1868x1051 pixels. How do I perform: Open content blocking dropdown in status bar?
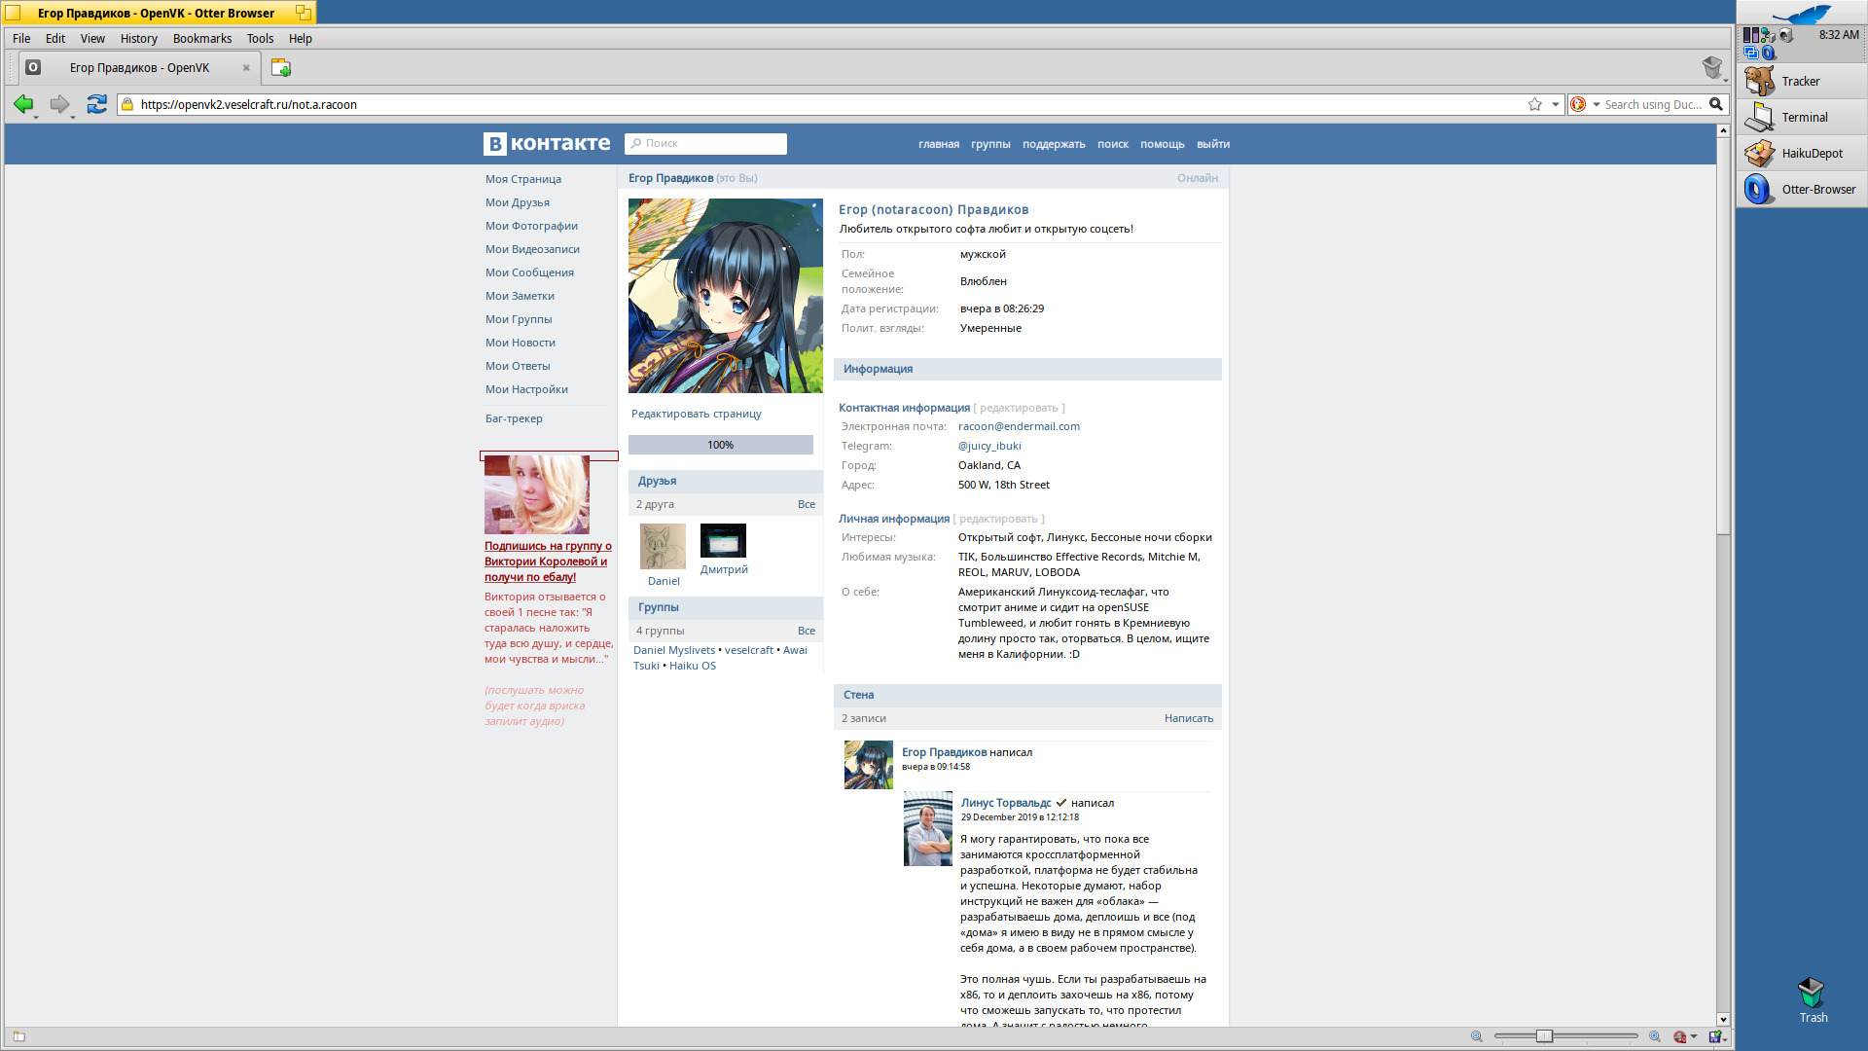1694,1036
